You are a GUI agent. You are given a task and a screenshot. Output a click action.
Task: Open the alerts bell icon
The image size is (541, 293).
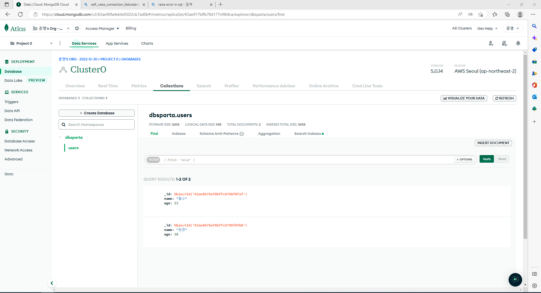click(518, 43)
